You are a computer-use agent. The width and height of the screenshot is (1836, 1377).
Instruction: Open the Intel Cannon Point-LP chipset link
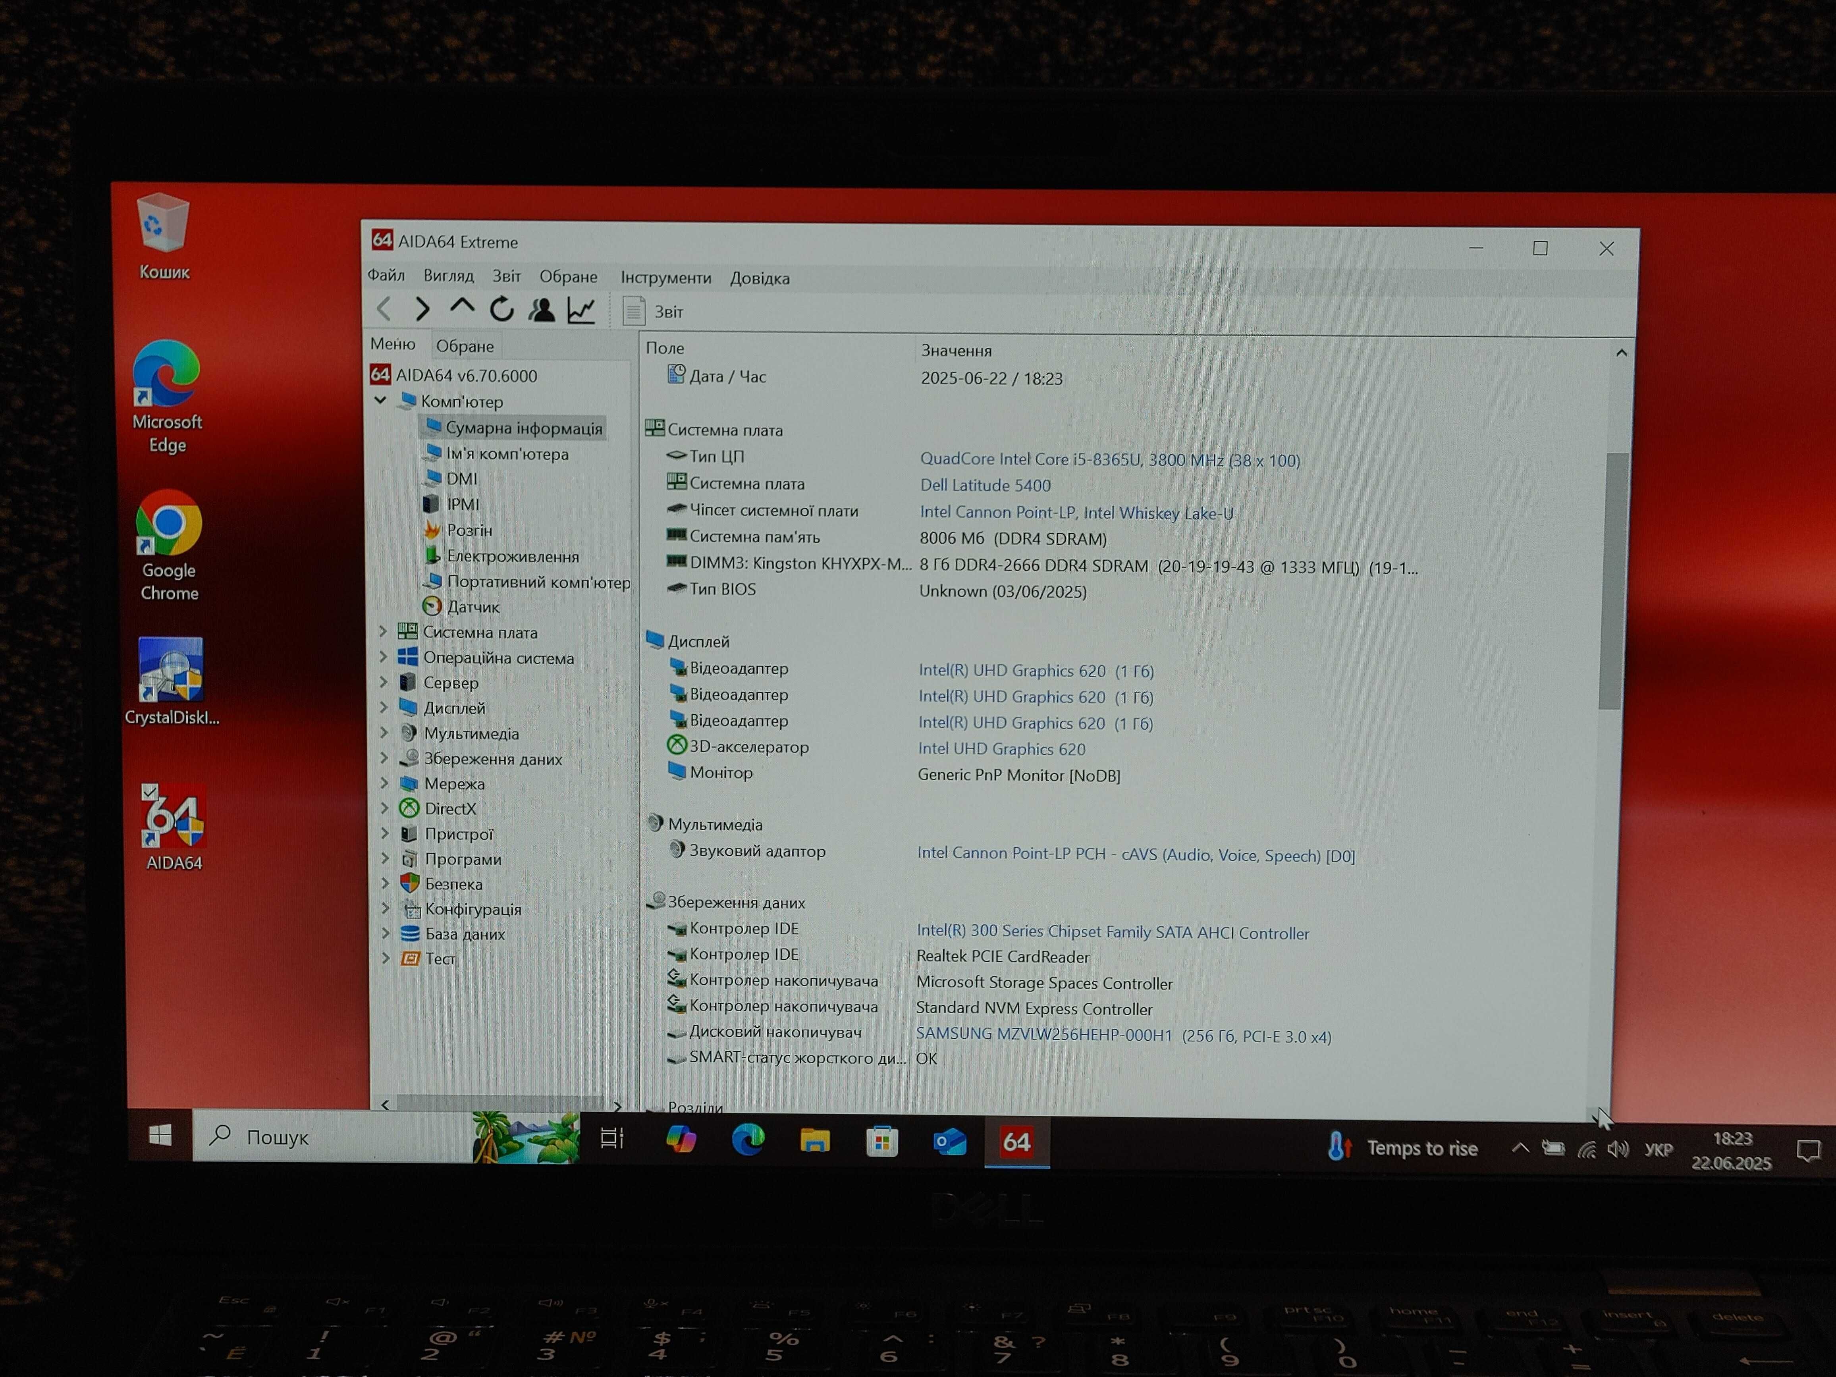tap(1076, 512)
